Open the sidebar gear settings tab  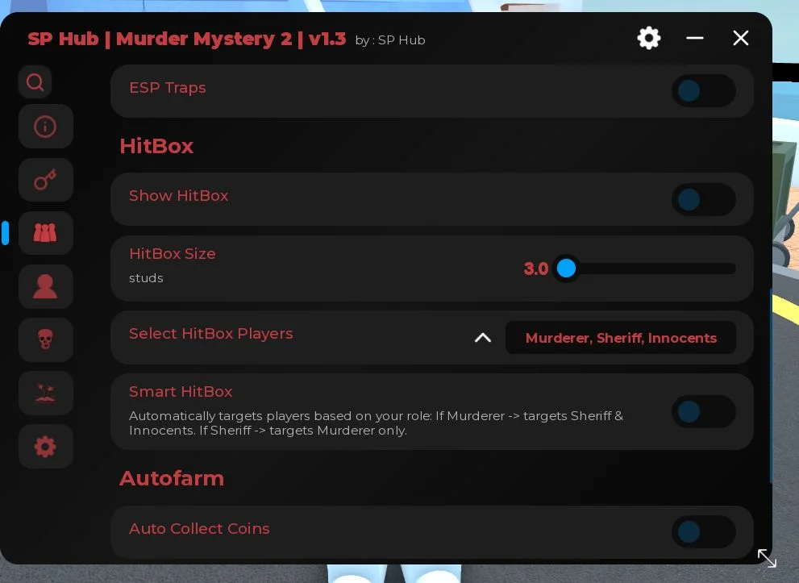pyautogui.click(x=45, y=446)
